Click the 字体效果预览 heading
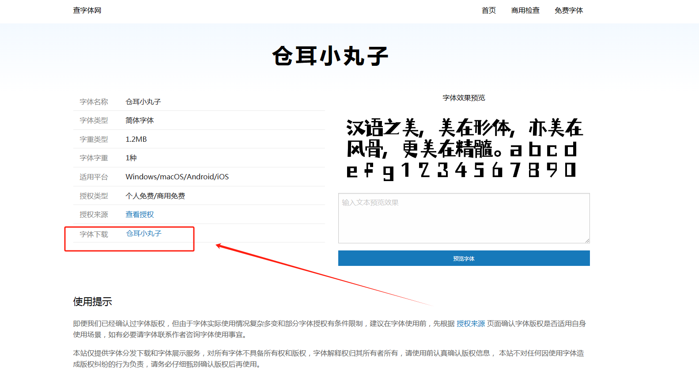Image resolution: width=699 pixels, height=390 pixels. click(464, 98)
